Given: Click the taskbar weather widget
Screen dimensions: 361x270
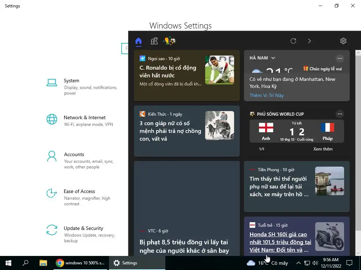Looking at the screenshot, I should point(267,263).
